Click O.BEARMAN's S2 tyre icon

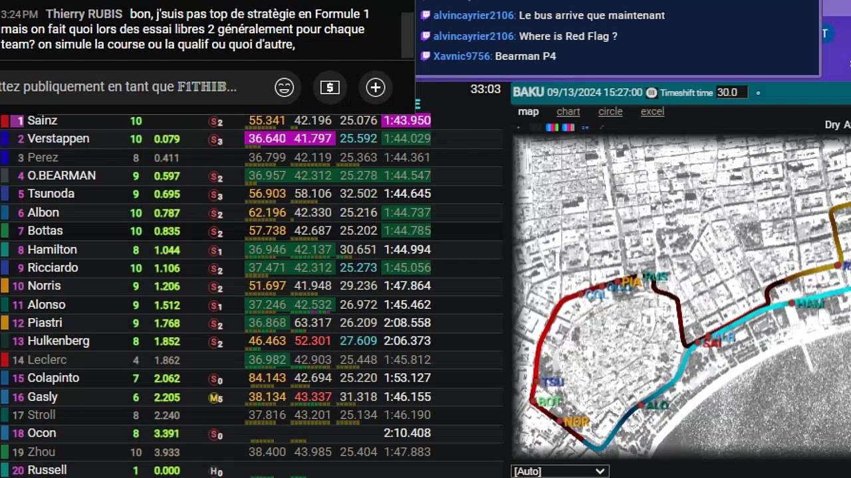pos(216,177)
